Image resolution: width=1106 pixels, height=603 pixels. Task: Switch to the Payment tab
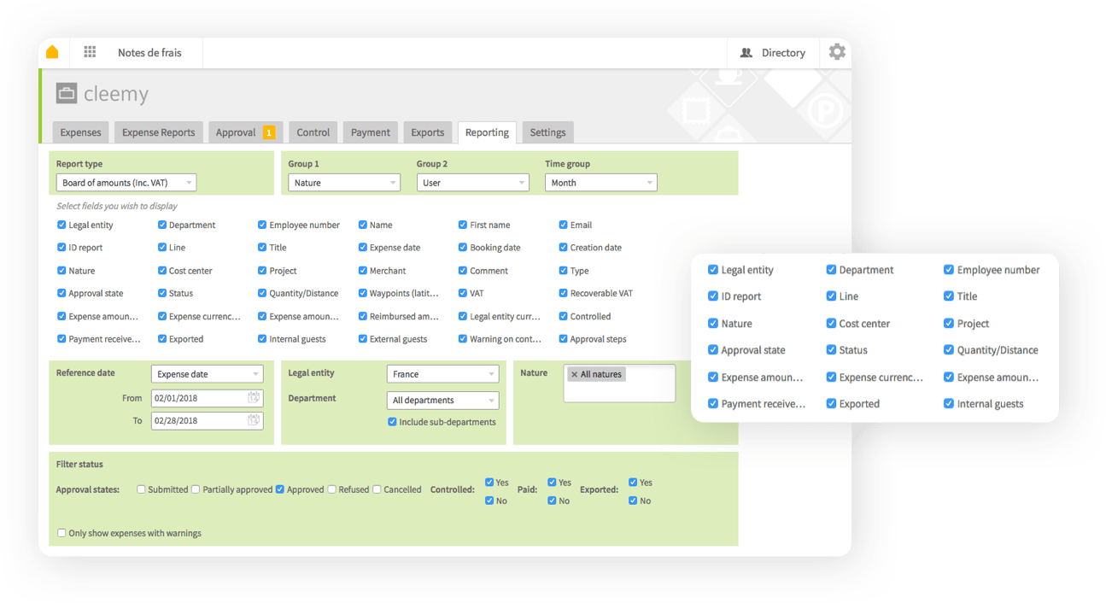[x=371, y=132]
